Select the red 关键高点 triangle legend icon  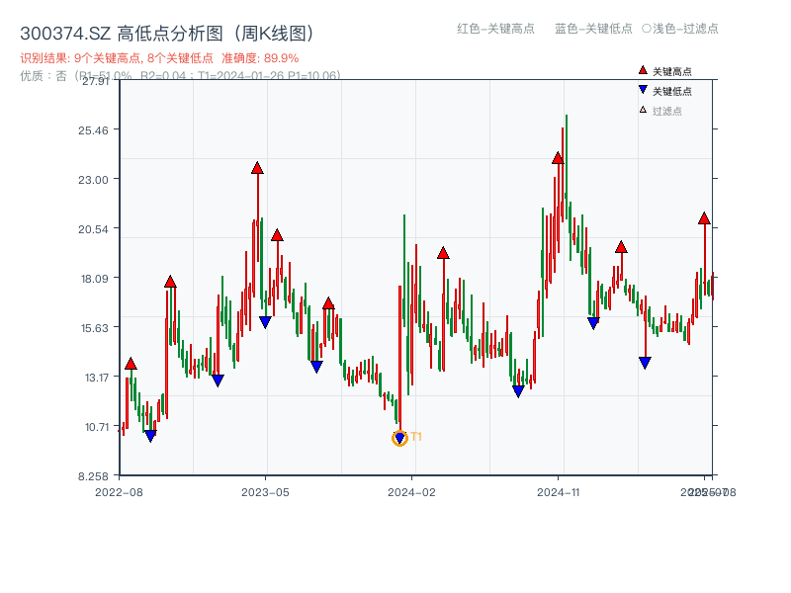[643, 70]
